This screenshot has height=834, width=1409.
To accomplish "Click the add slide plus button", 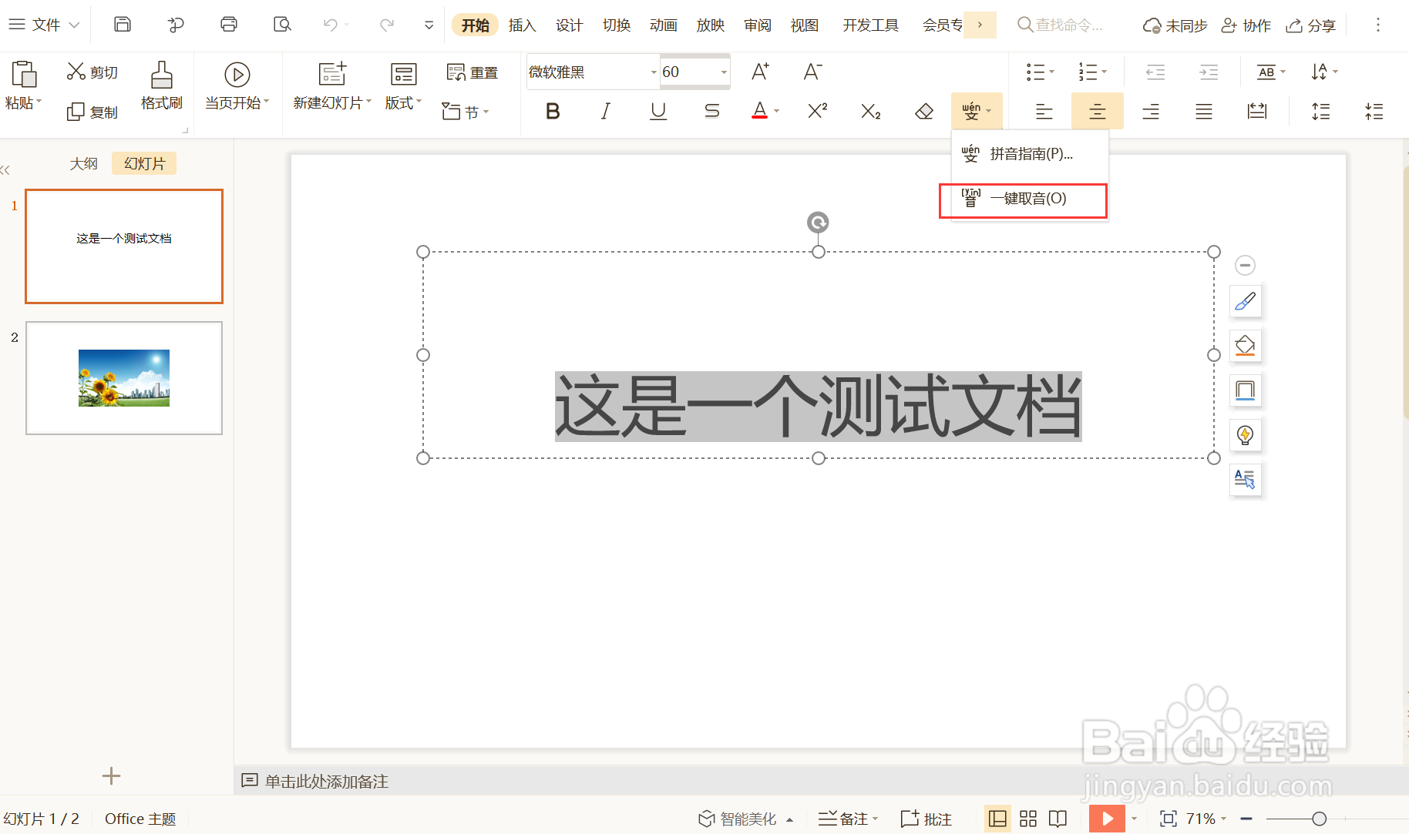I will coord(111,775).
